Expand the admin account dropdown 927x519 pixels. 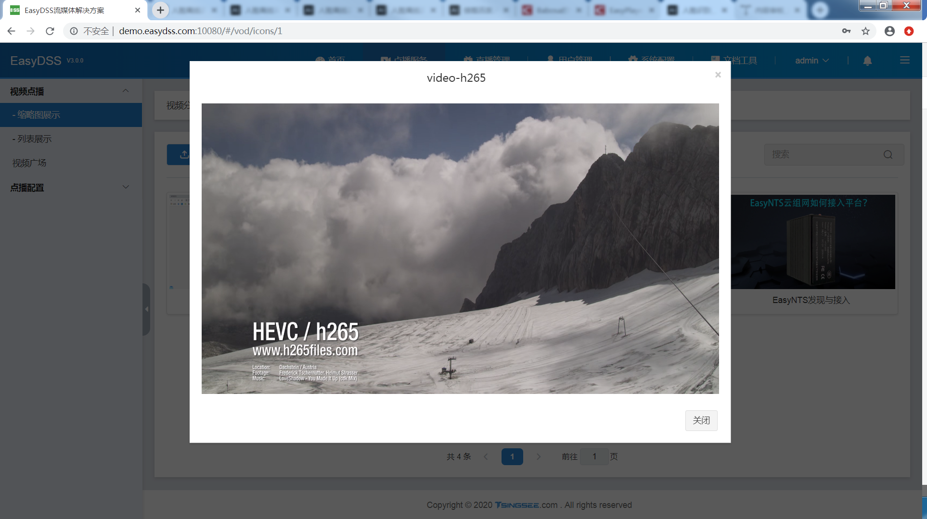pyautogui.click(x=812, y=60)
